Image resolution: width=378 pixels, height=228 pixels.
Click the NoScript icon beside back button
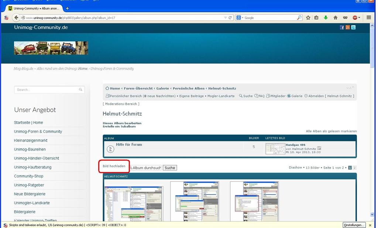point(6,18)
